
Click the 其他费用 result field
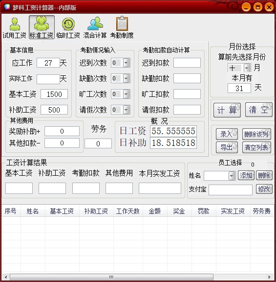tap(119, 188)
